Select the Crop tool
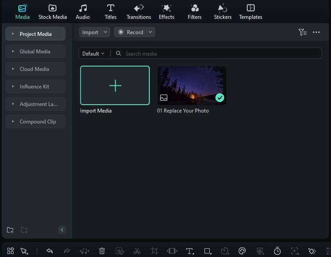 [x=155, y=251]
